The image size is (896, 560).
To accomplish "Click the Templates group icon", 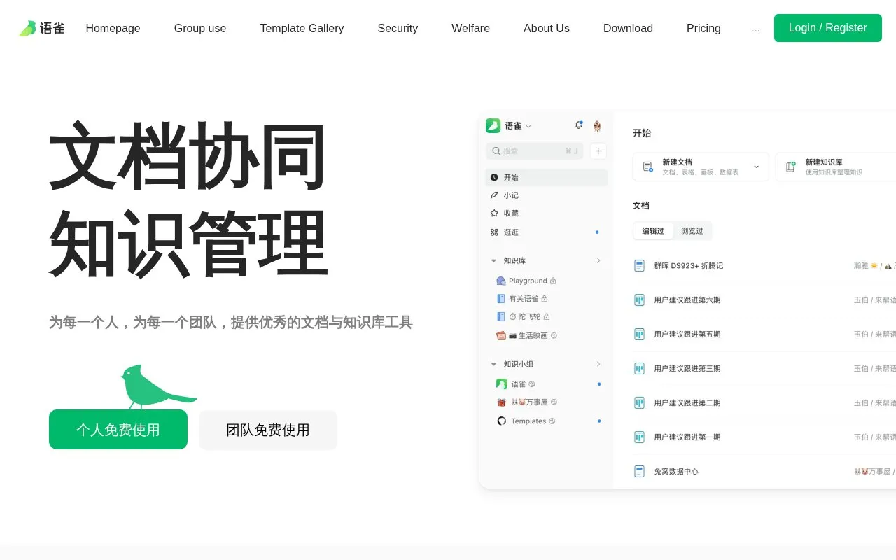I will tap(501, 421).
